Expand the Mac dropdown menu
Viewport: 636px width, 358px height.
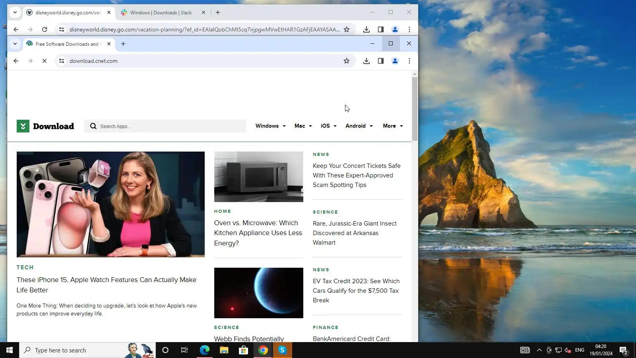(x=303, y=126)
